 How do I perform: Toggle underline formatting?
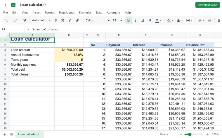[143, 20]
